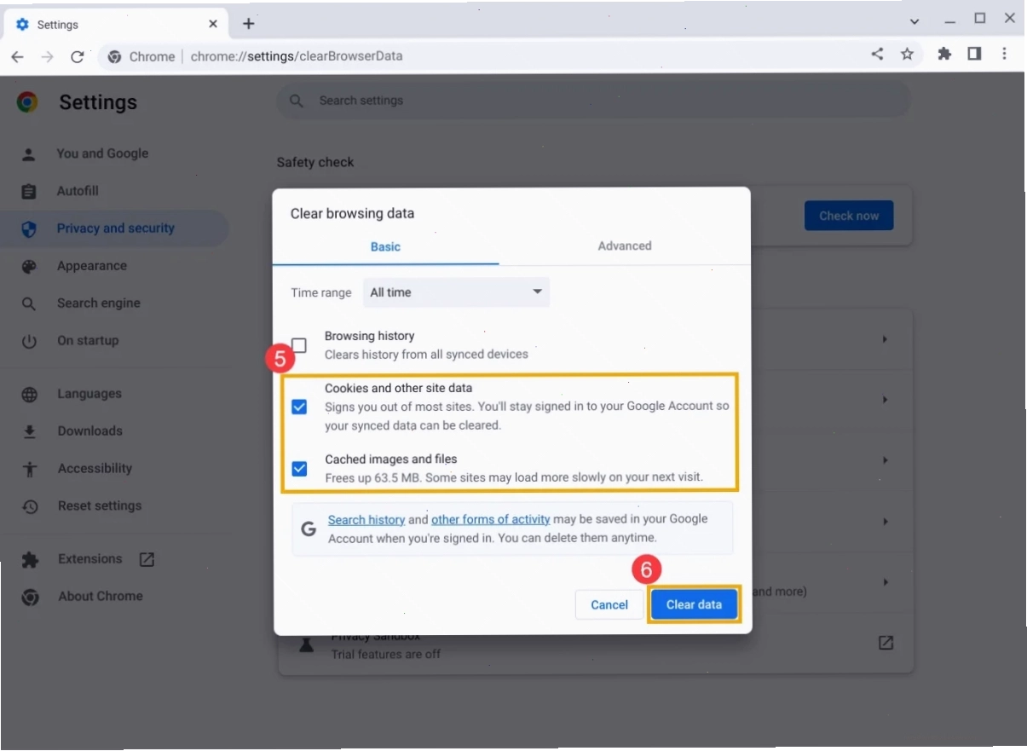Viewport: 1027px width, 751px height.
Task: Click the Search settings field
Action: pos(592,101)
